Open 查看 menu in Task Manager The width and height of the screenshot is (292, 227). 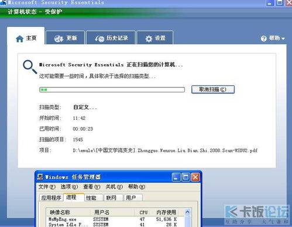tap(92, 187)
